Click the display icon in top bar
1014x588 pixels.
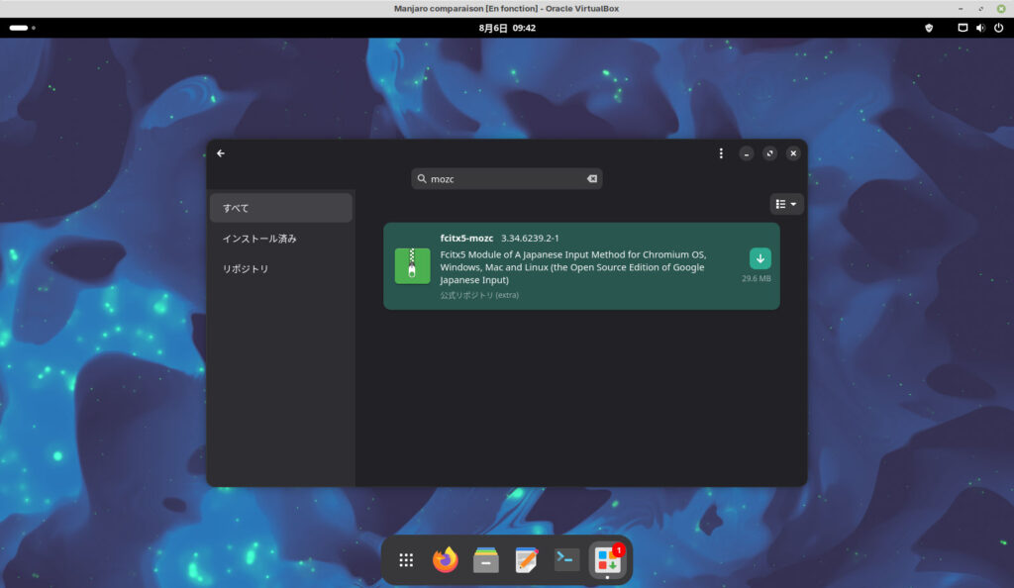point(963,28)
